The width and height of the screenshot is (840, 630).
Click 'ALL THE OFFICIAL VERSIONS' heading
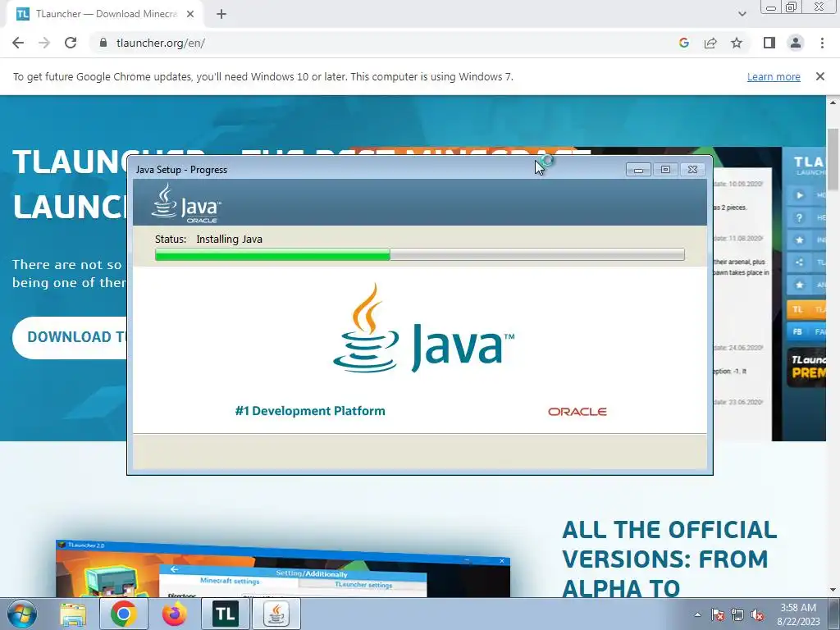(669, 559)
